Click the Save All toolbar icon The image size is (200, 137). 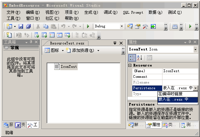coord(28,26)
